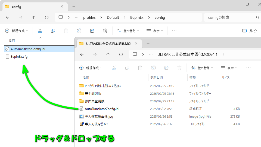Click the Copy icon in the config toolbar

click(53, 31)
